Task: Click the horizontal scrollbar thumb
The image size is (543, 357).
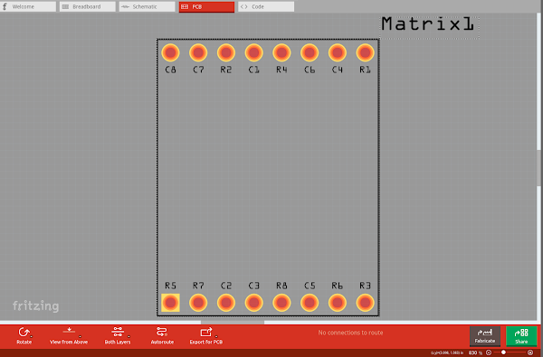Action: [x=233, y=322]
